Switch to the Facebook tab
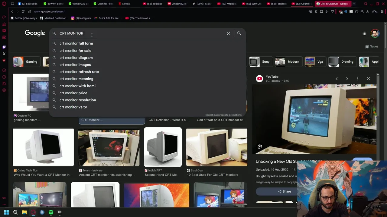Image resolution: width=387 pixels, height=217 pixels. pos(28,4)
